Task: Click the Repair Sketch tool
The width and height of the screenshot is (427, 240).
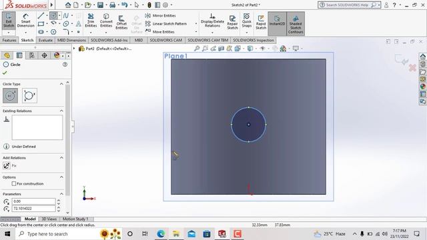Action: [232, 22]
